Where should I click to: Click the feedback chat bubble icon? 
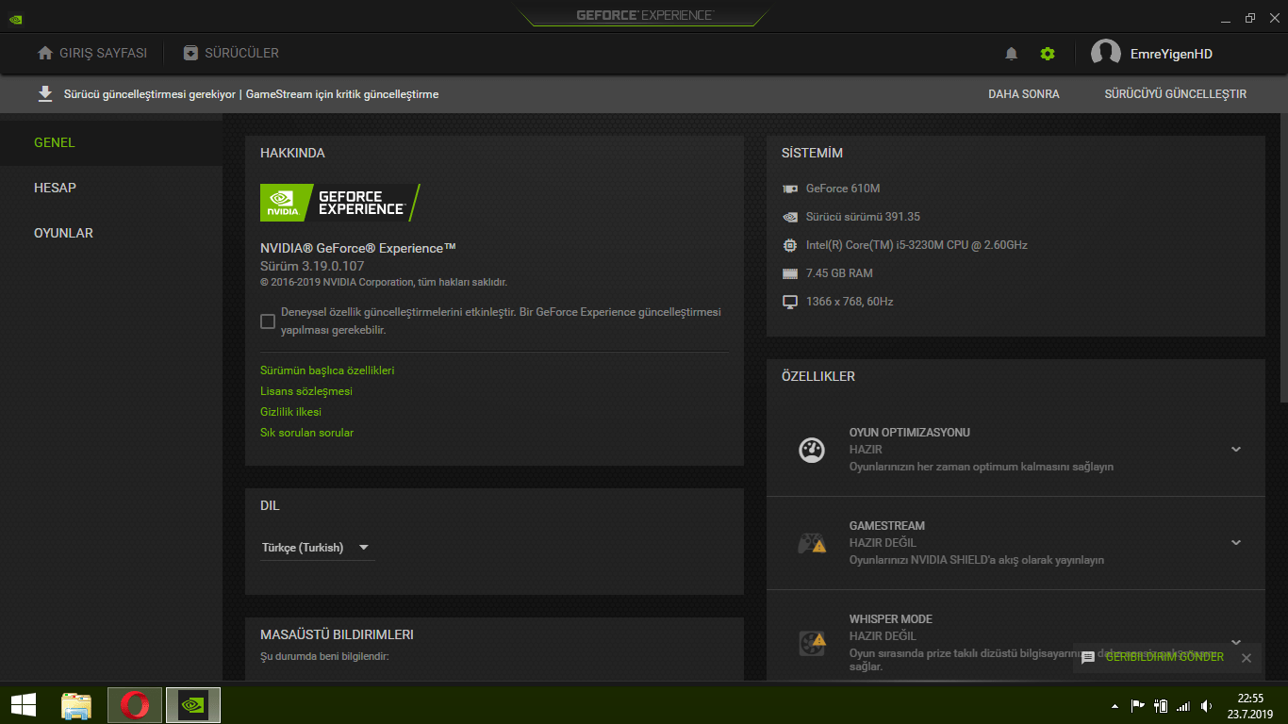click(x=1088, y=657)
